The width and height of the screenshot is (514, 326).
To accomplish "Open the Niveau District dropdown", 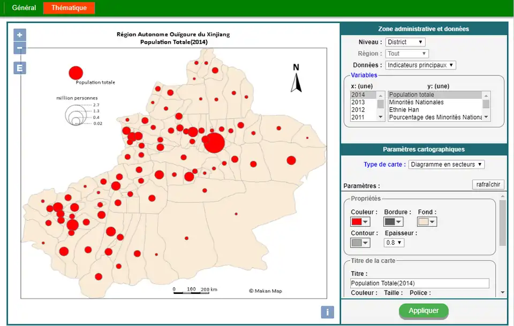I will point(405,42).
